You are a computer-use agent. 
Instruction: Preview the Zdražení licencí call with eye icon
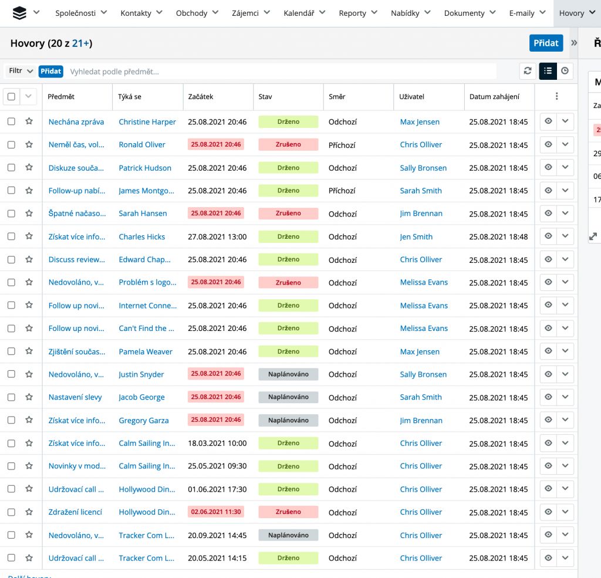tap(548, 512)
